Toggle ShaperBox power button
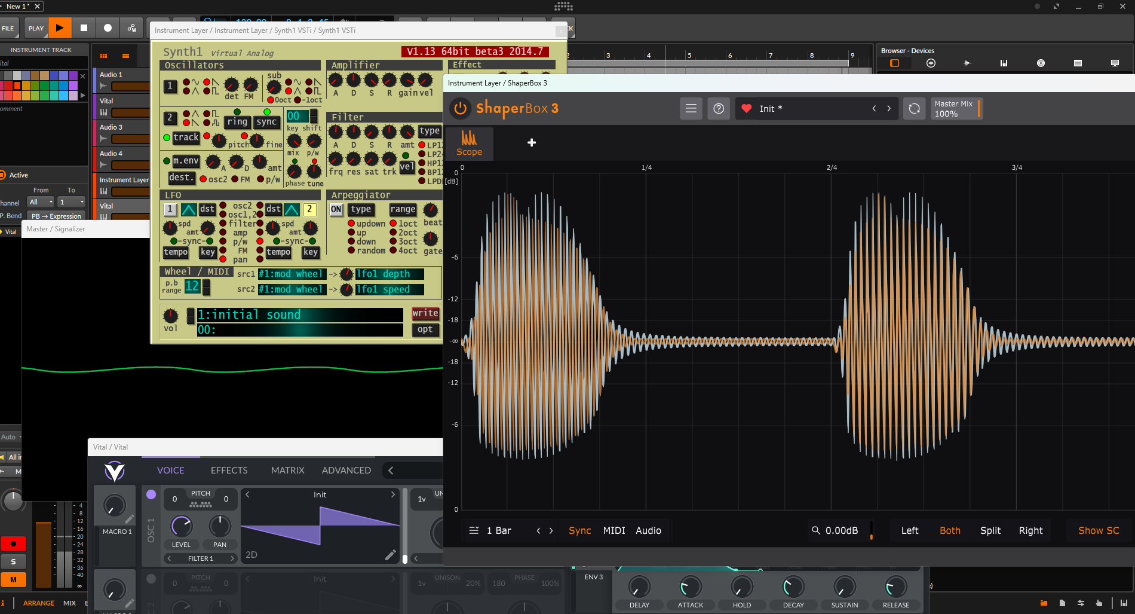1135x614 pixels. pyautogui.click(x=460, y=108)
